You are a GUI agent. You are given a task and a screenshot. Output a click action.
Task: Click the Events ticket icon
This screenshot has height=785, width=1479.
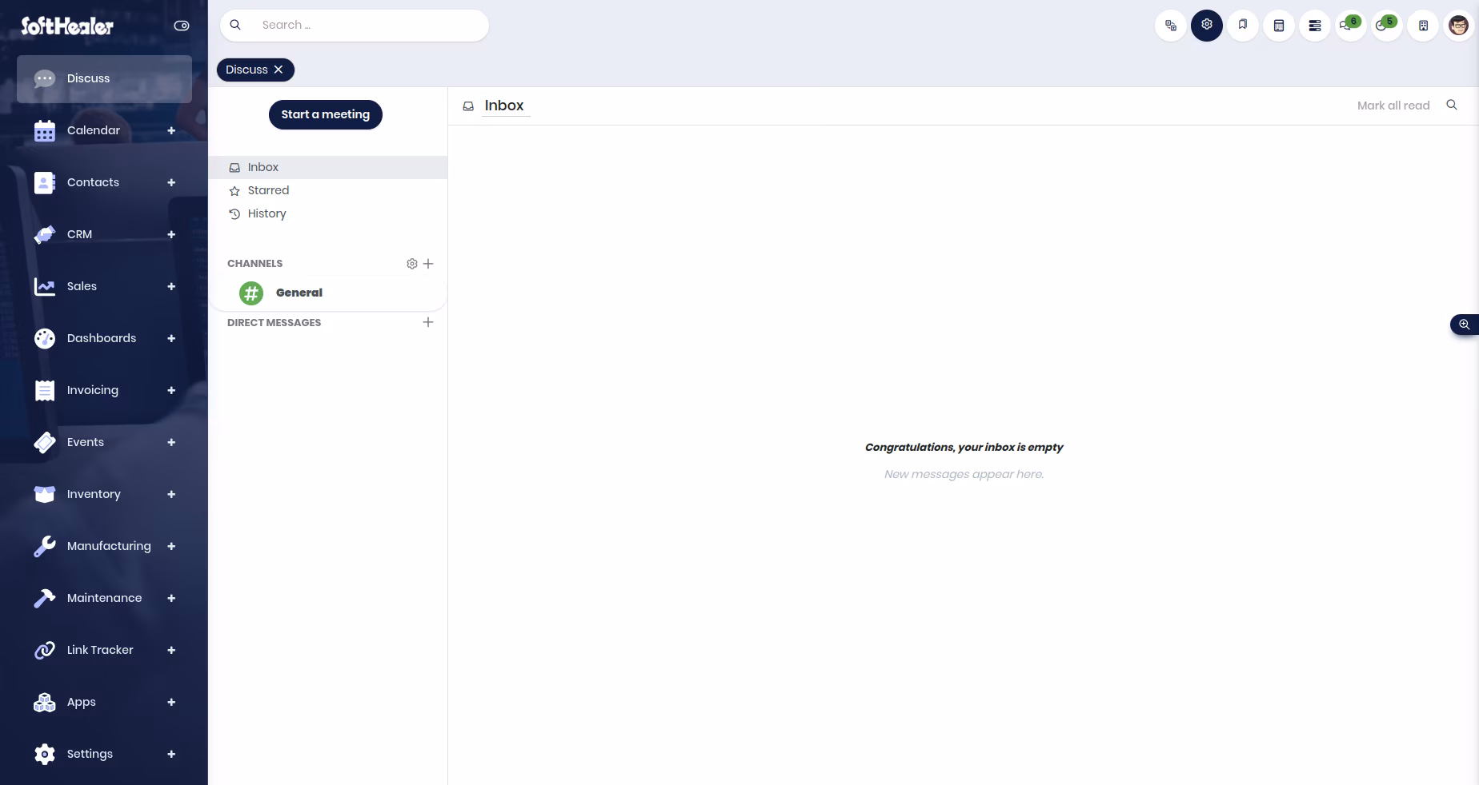point(45,442)
